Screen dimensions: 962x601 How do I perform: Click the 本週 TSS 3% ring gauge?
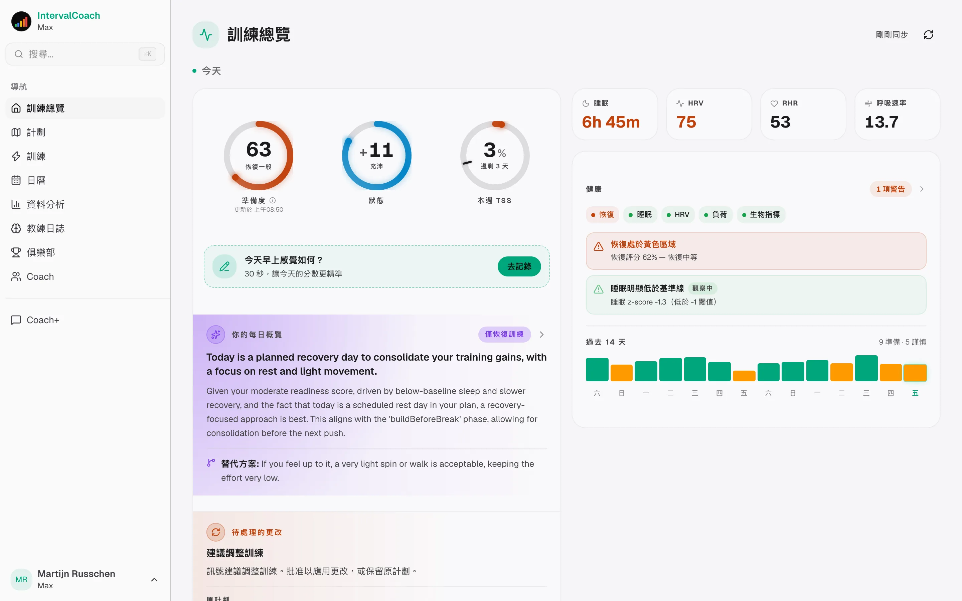tap(495, 155)
